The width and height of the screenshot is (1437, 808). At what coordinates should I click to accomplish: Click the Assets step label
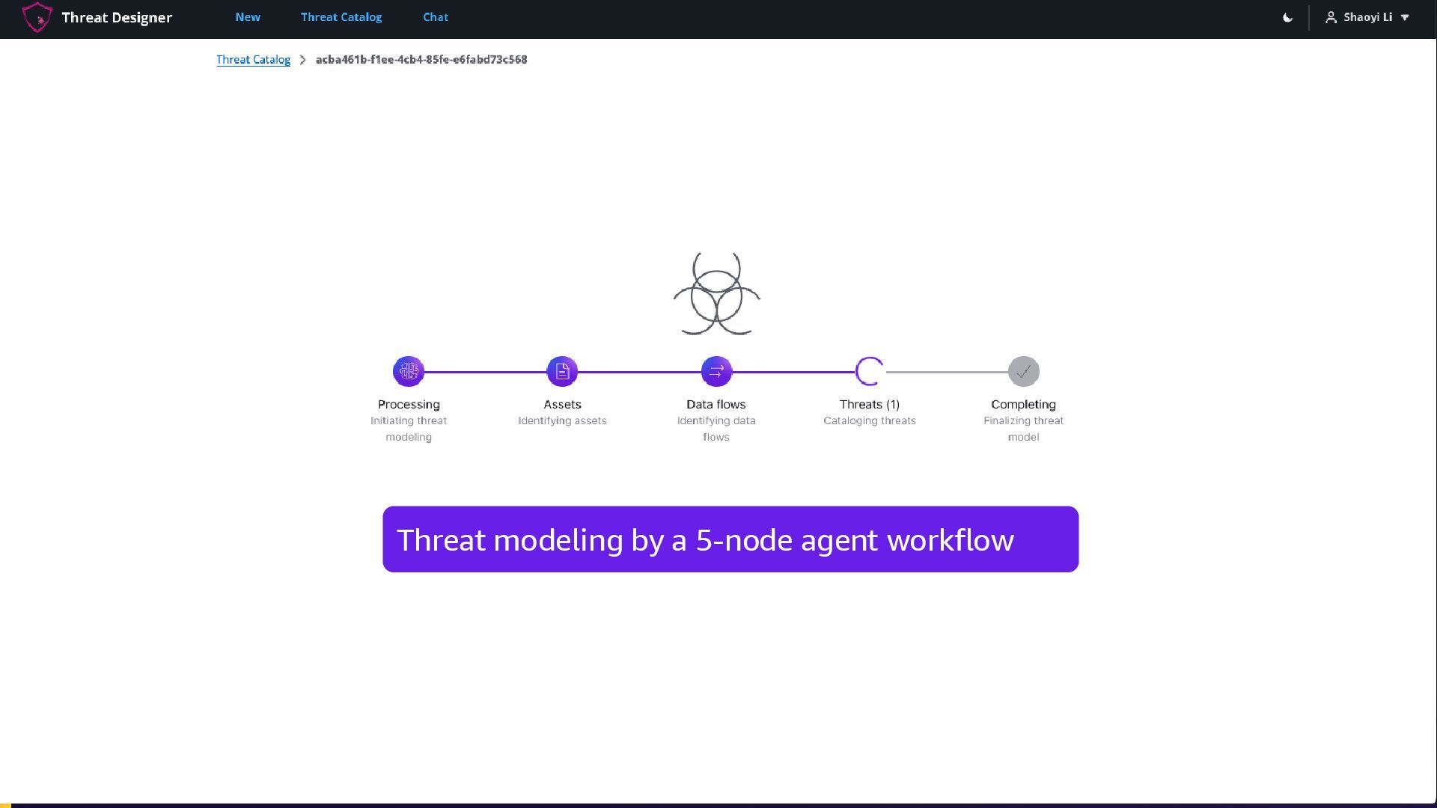(x=562, y=404)
